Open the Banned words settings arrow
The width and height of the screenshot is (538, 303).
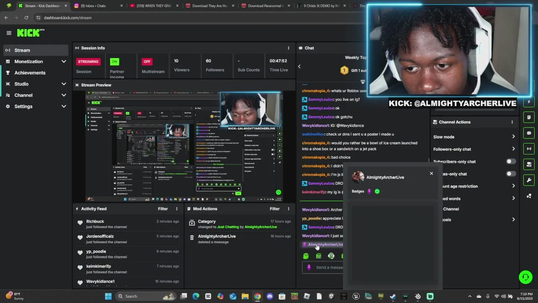pyautogui.click(x=513, y=198)
